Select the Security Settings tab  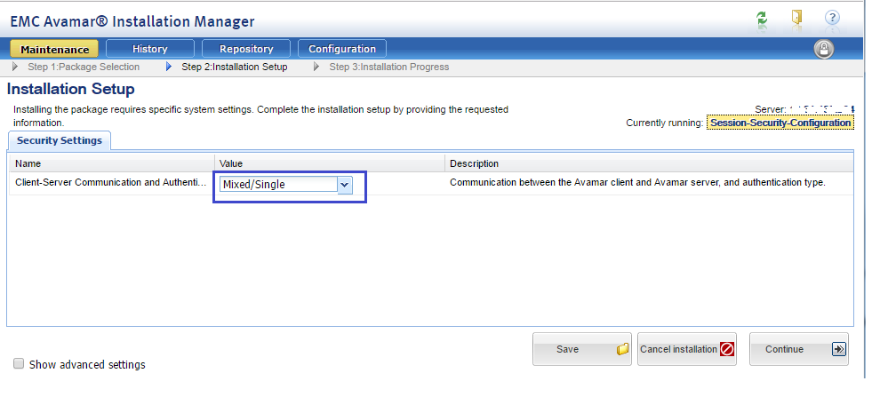pyautogui.click(x=59, y=140)
